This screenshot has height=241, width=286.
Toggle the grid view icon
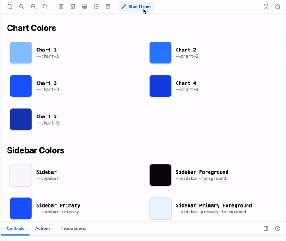pos(61,7)
